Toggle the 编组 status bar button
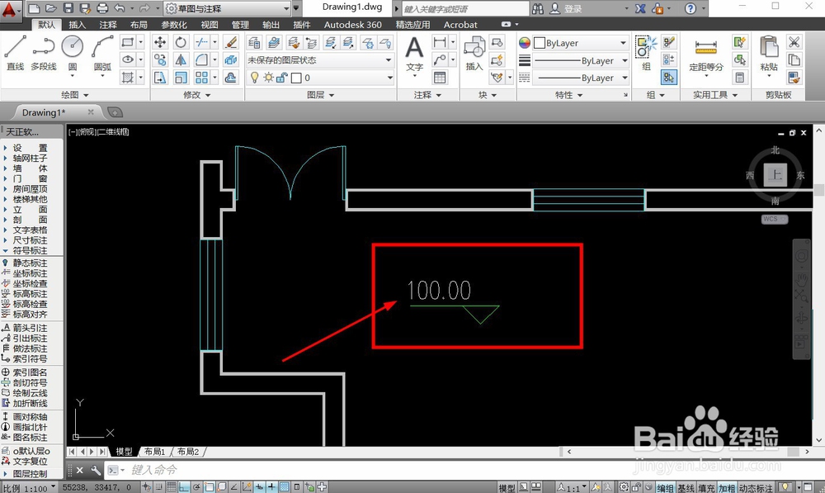This screenshot has width=825, height=493. tap(665, 488)
